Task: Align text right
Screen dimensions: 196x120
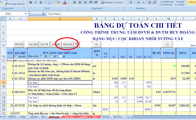Action: pyautogui.click(x=85, y=2)
